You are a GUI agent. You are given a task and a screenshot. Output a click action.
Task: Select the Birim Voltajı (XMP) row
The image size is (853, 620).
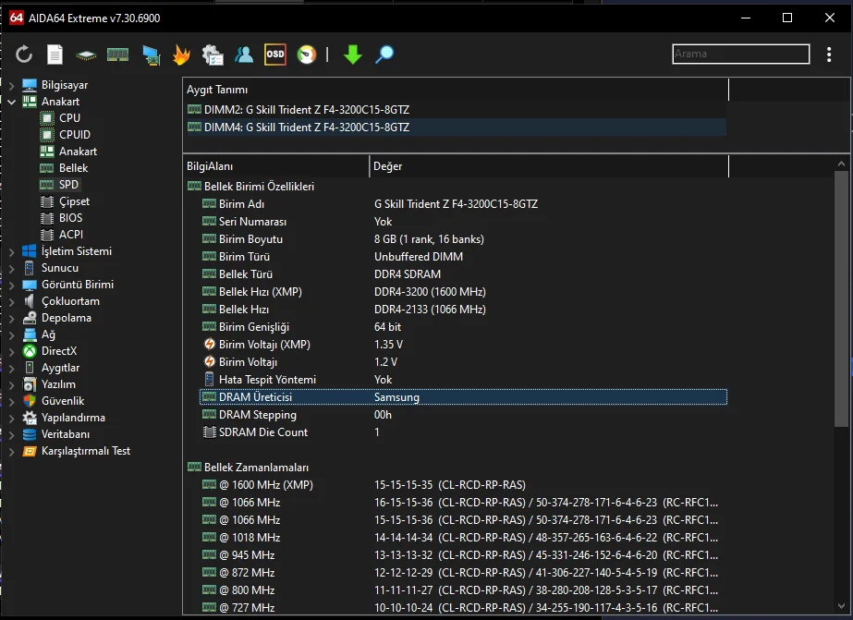464,345
